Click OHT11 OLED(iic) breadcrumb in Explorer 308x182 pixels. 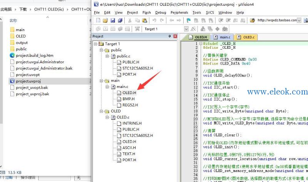(x=49, y=9)
